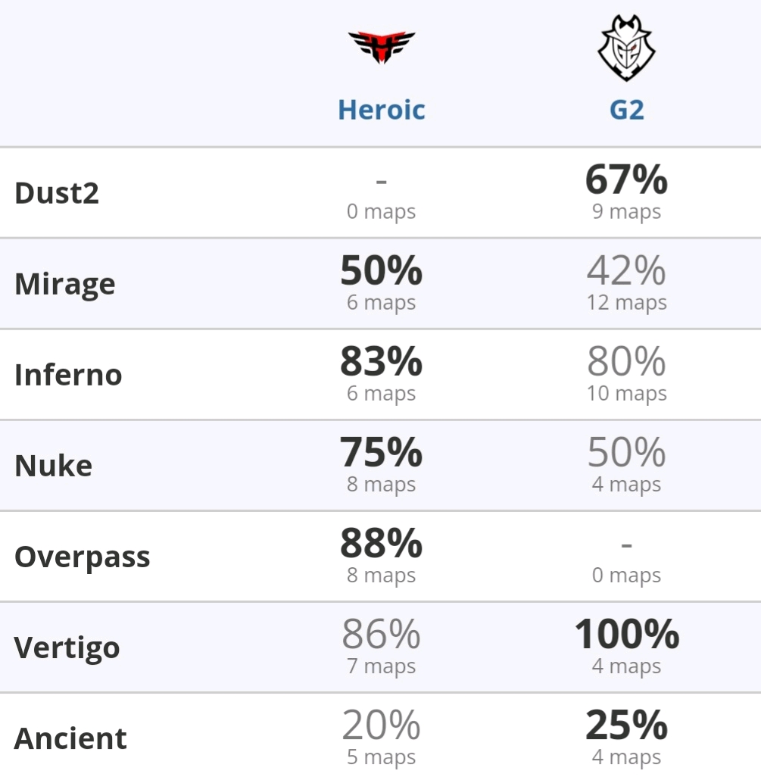Select the Inferno map label
This screenshot has height=780, width=761.
(x=68, y=375)
